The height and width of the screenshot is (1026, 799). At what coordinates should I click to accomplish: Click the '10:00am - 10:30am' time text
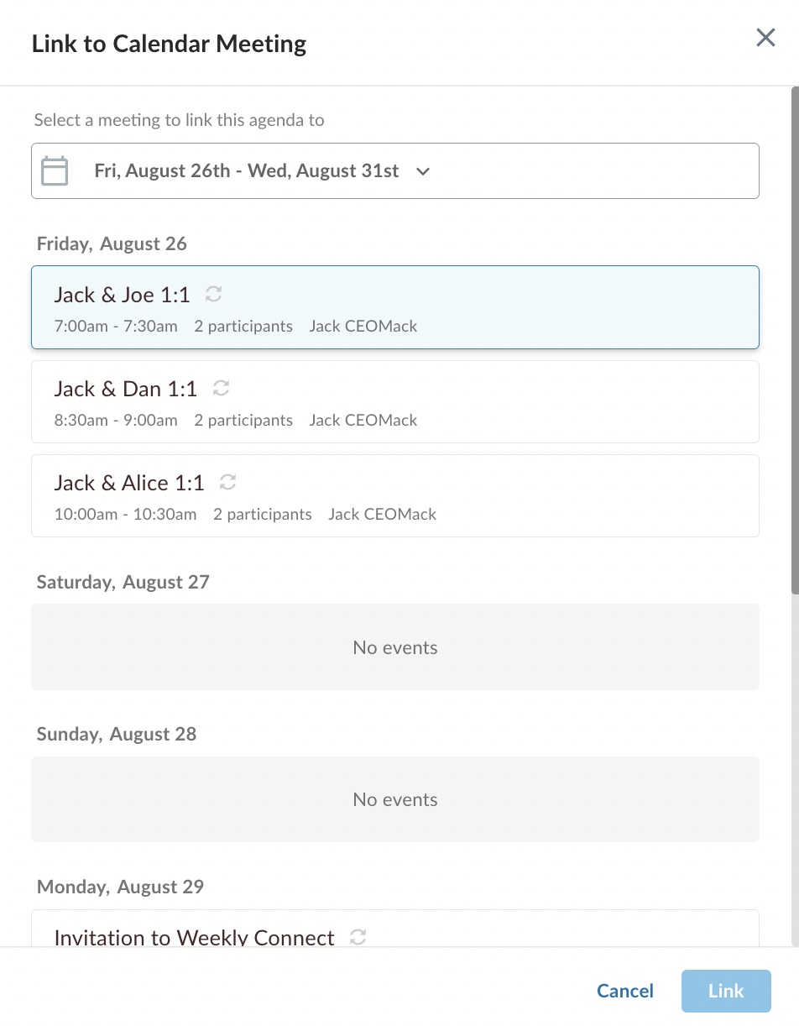[x=126, y=514]
